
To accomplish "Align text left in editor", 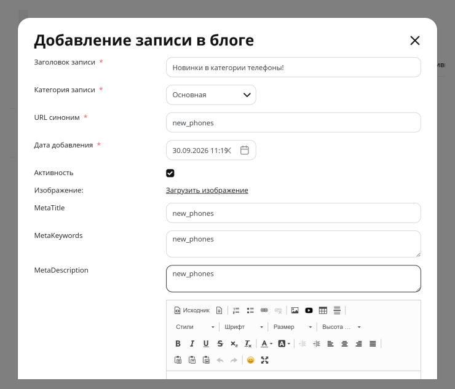I will (330, 344).
